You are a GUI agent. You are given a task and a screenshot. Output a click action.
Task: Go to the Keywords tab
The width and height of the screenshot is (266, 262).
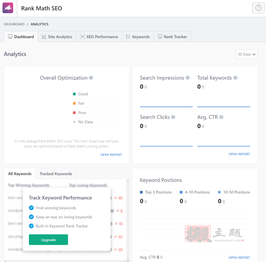138,37
